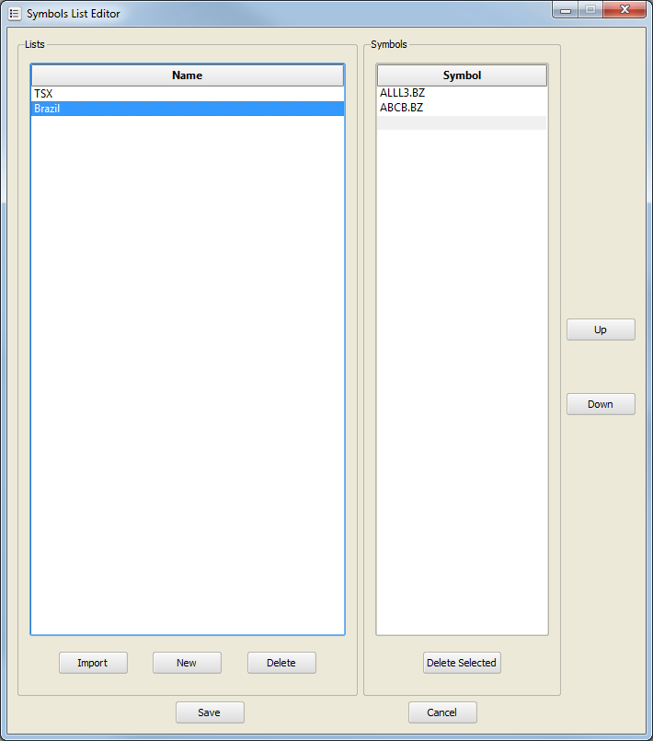Click blank area in the Lists table
This screenshot has width=653, height=741.
pos(188,368)
